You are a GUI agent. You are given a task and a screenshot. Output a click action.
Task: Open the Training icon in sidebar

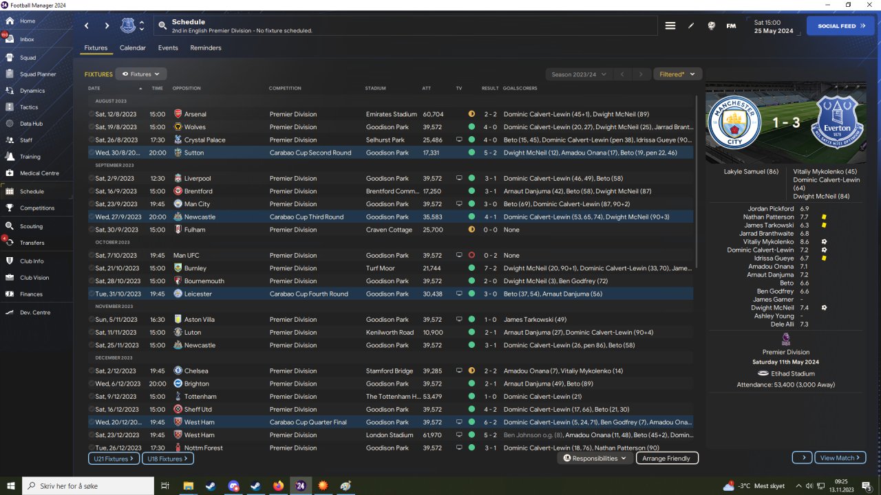tap(10, 157)
